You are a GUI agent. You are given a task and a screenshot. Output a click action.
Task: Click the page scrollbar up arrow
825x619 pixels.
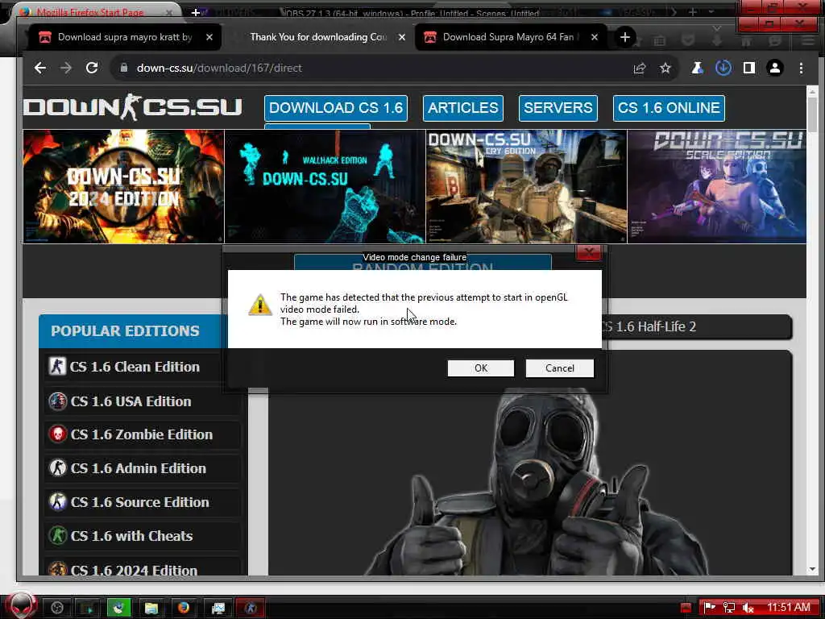pyautogui.click(x=812, y=92)
